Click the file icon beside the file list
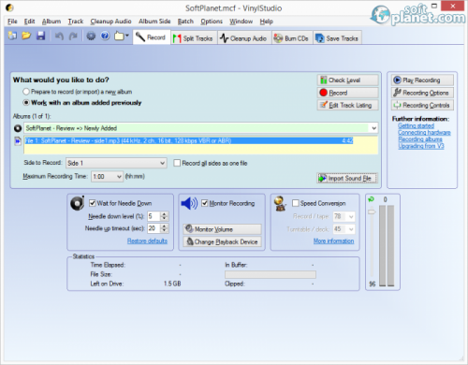The image size is (468, 365). [18, 141]
